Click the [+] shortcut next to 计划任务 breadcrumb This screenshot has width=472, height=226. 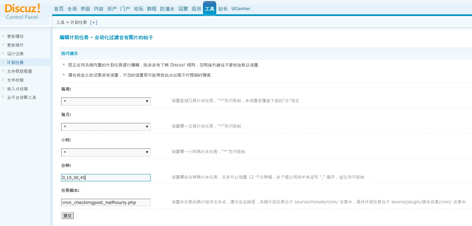(x=93, y=21)
